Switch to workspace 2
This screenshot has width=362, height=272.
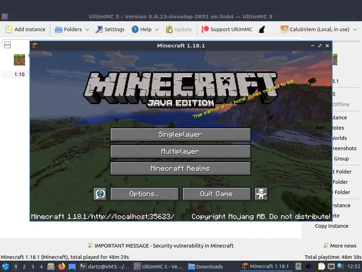point(24,267)
